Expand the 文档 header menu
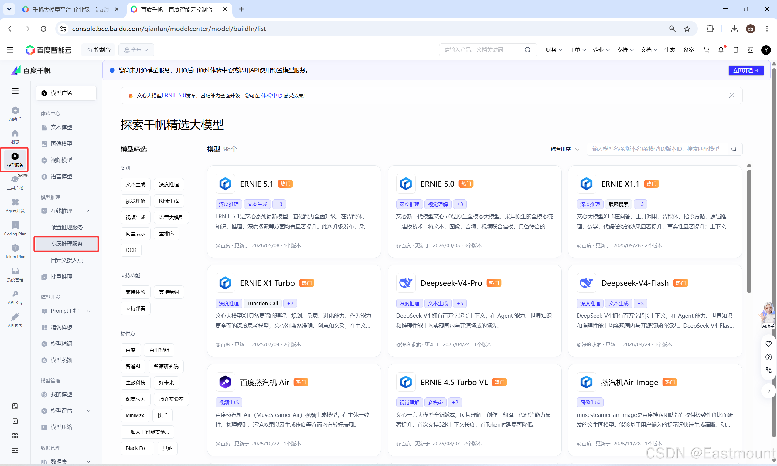The width and height of the screenshot is (777, 466). 649,50
